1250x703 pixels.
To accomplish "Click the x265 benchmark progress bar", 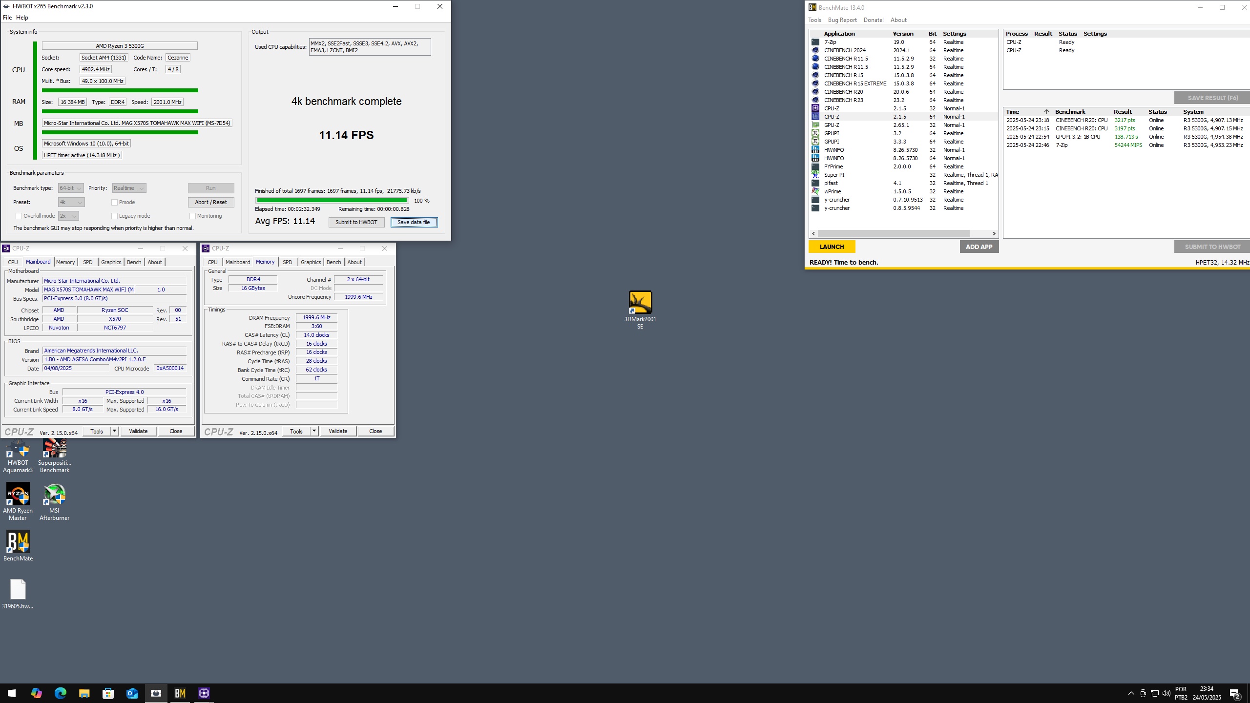I will pyautogui.click(x=332, y=200).
